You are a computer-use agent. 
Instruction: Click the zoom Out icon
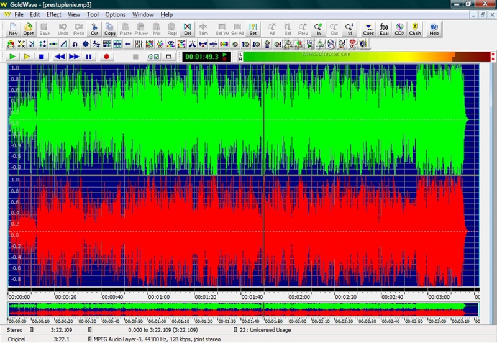(x=334, y=29)
